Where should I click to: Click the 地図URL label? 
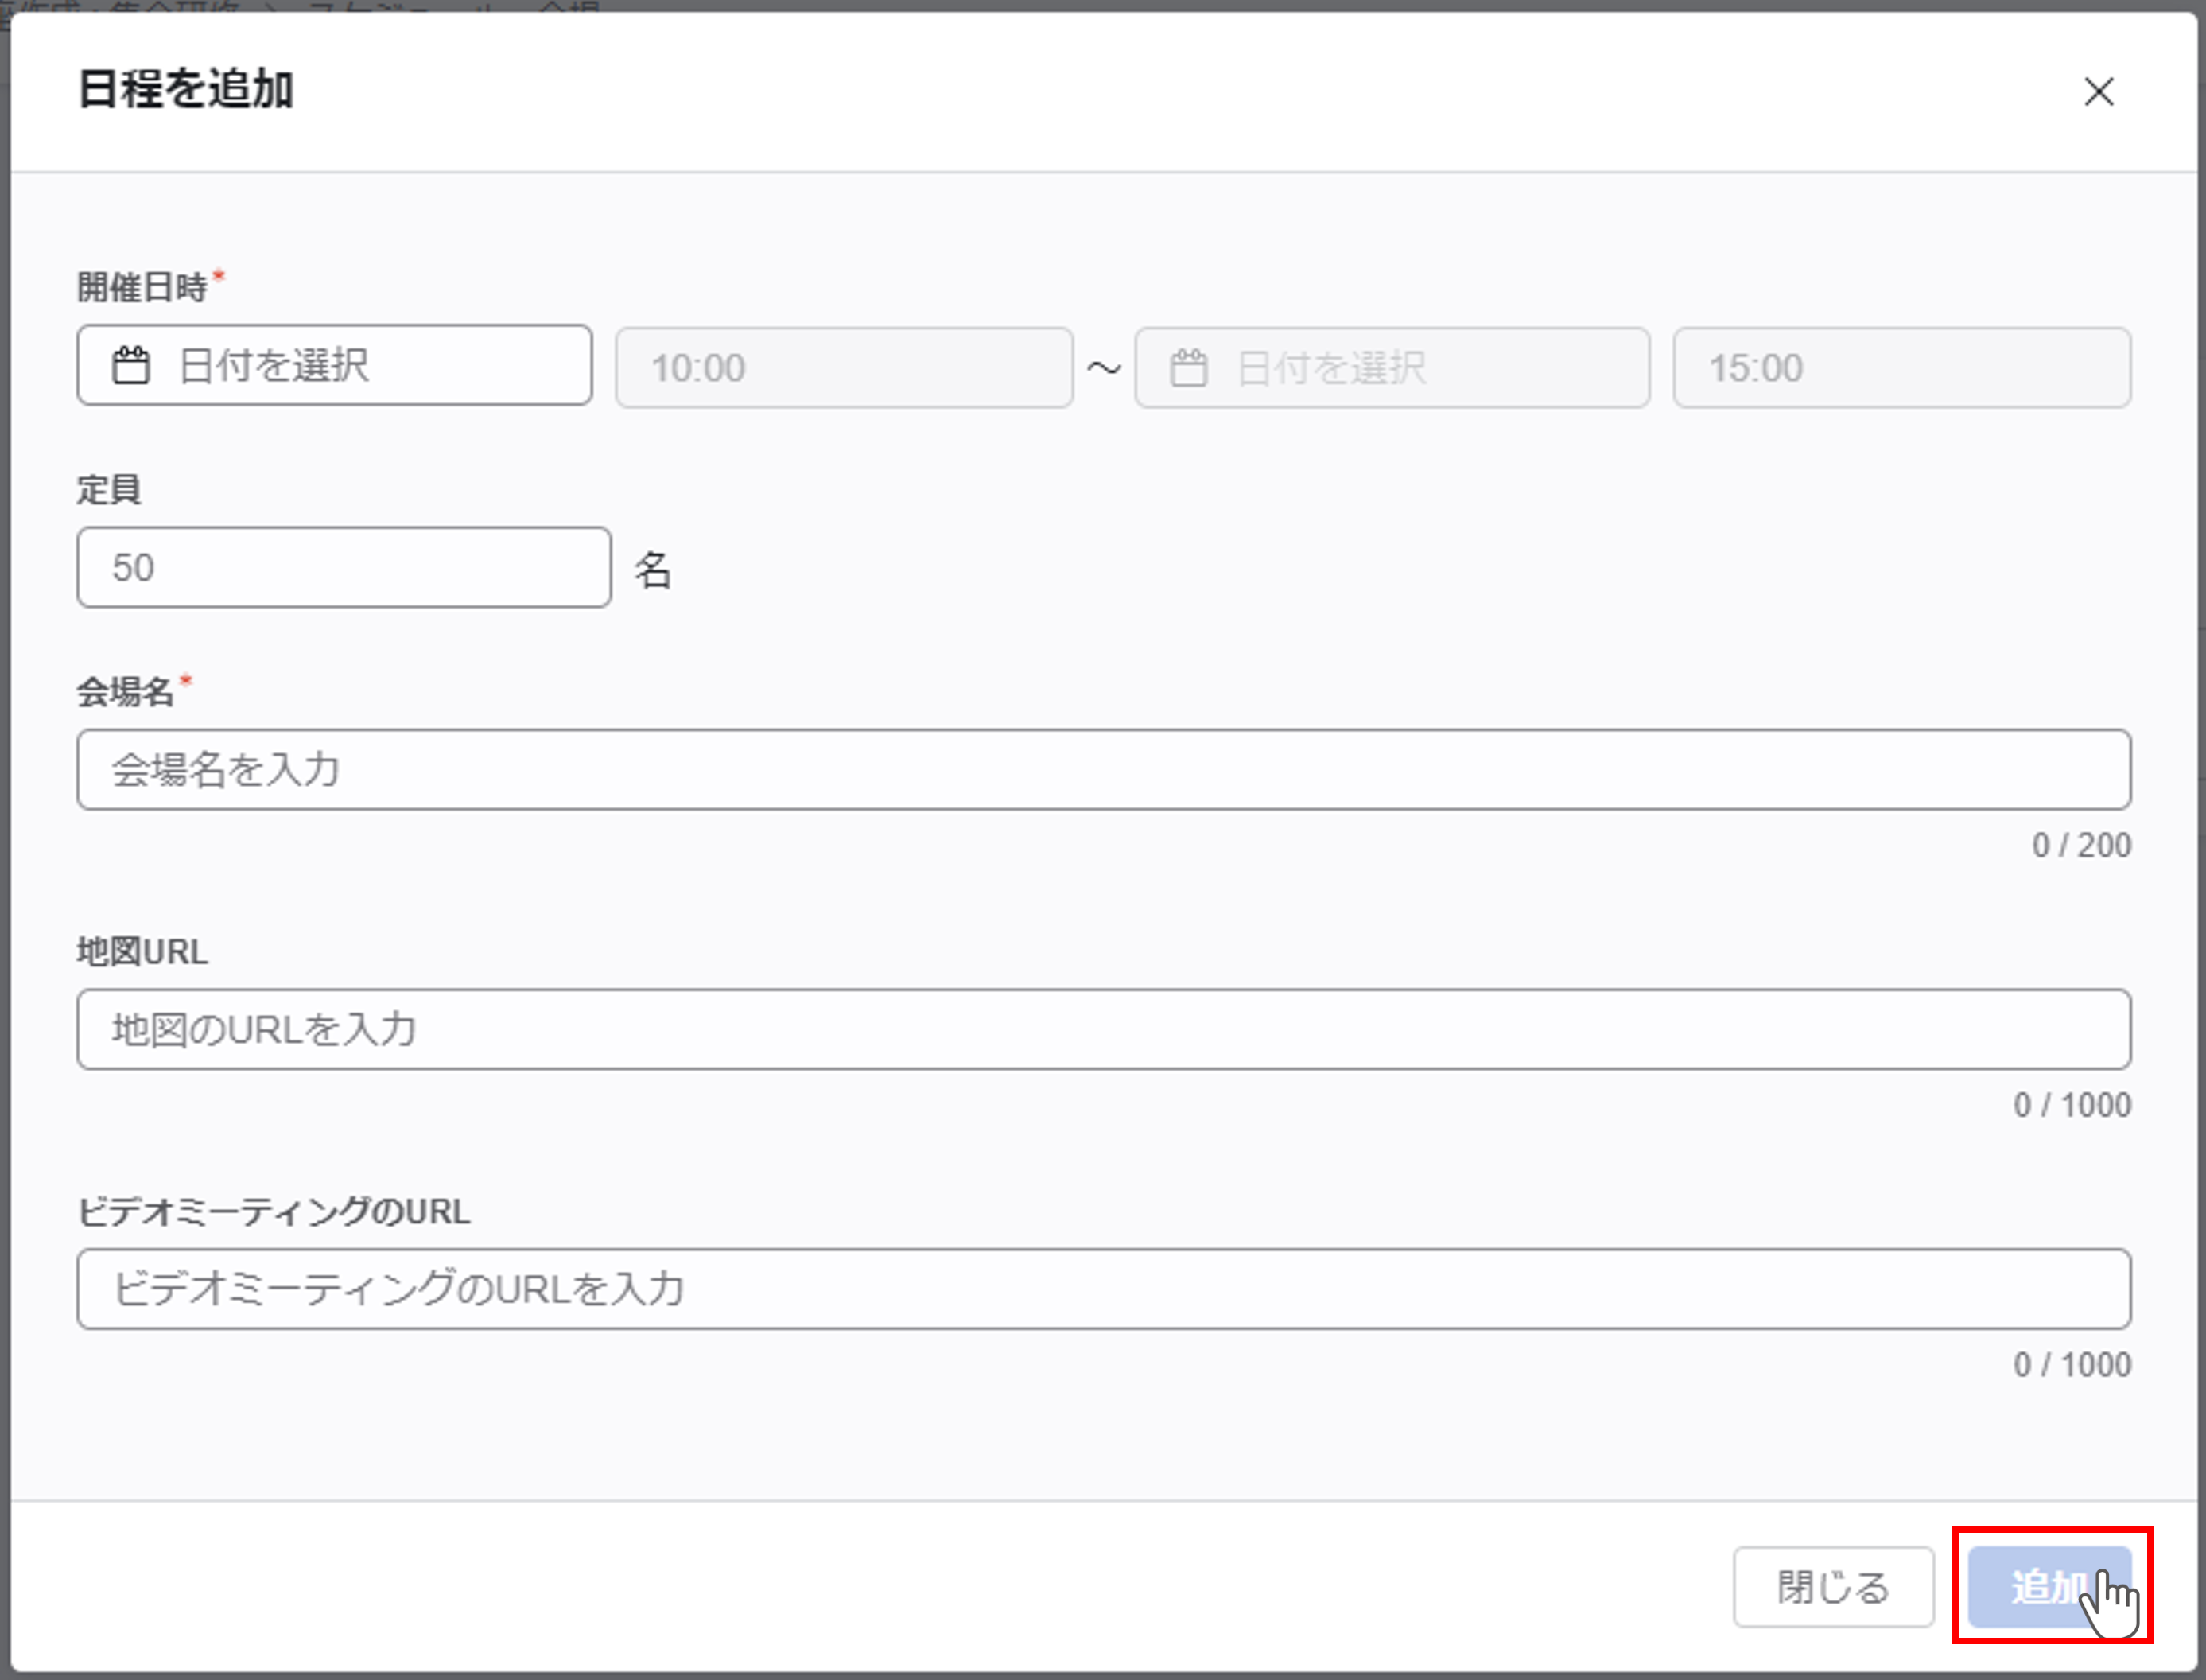click(142, 952)
